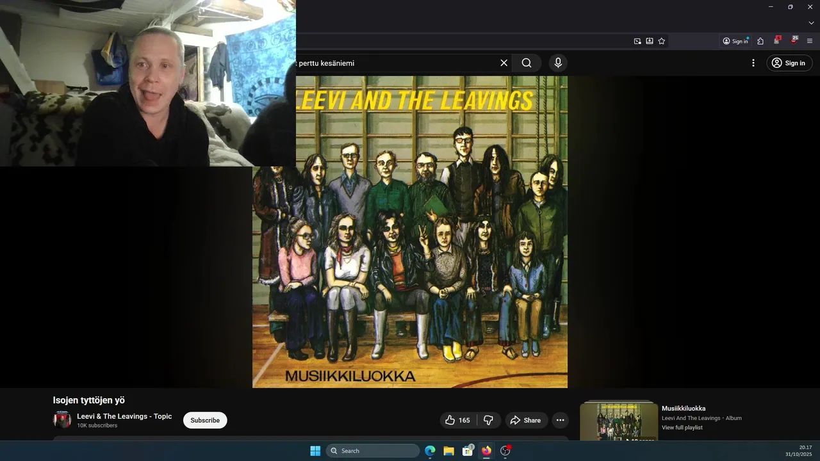Click the YouTube Sign in button
This screenshot has height=461, width=820.
(x=789, y=63)
